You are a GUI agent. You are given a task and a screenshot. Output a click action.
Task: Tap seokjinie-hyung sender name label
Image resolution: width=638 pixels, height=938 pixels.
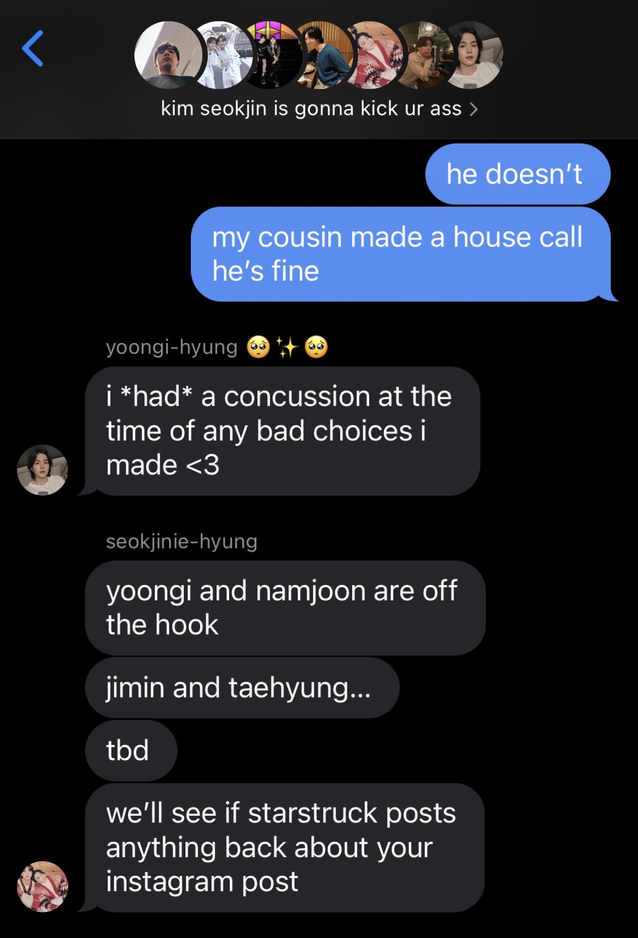pyautogui.click(x=182, y=542)
